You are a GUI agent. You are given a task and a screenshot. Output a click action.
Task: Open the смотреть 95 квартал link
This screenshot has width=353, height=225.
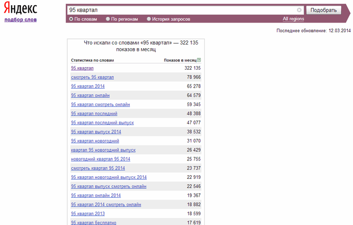92,77
